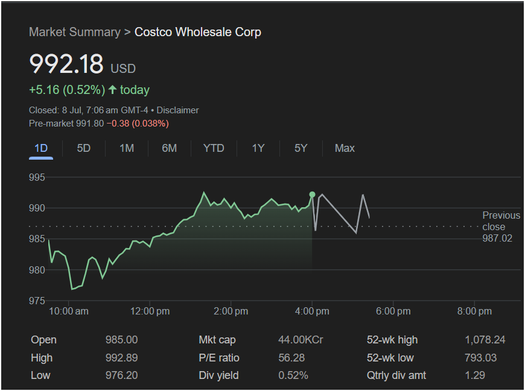
Task: Click the Open value 985.00
Action: coord(121,340)
